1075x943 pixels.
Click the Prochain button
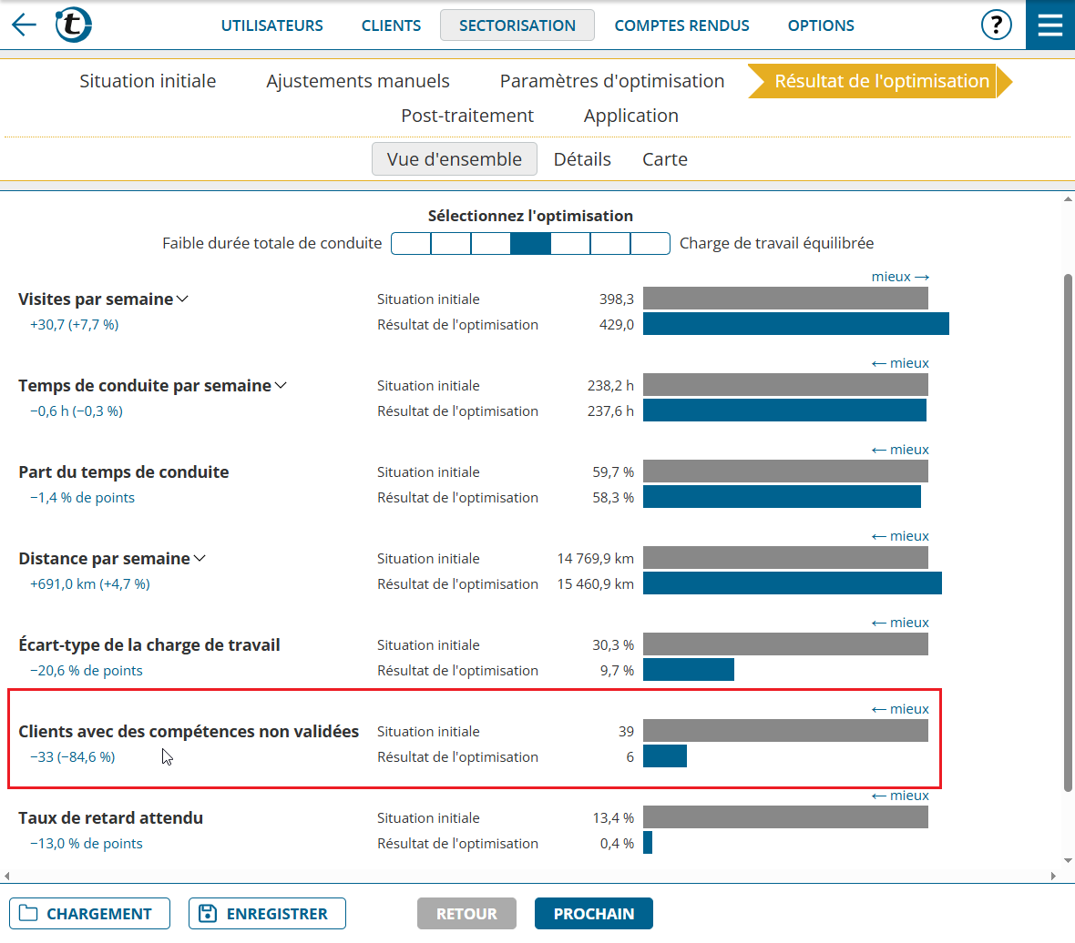[x=593, y=914]
